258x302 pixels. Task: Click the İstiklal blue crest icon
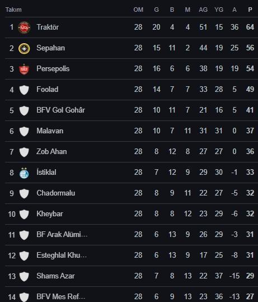[24, 173]
